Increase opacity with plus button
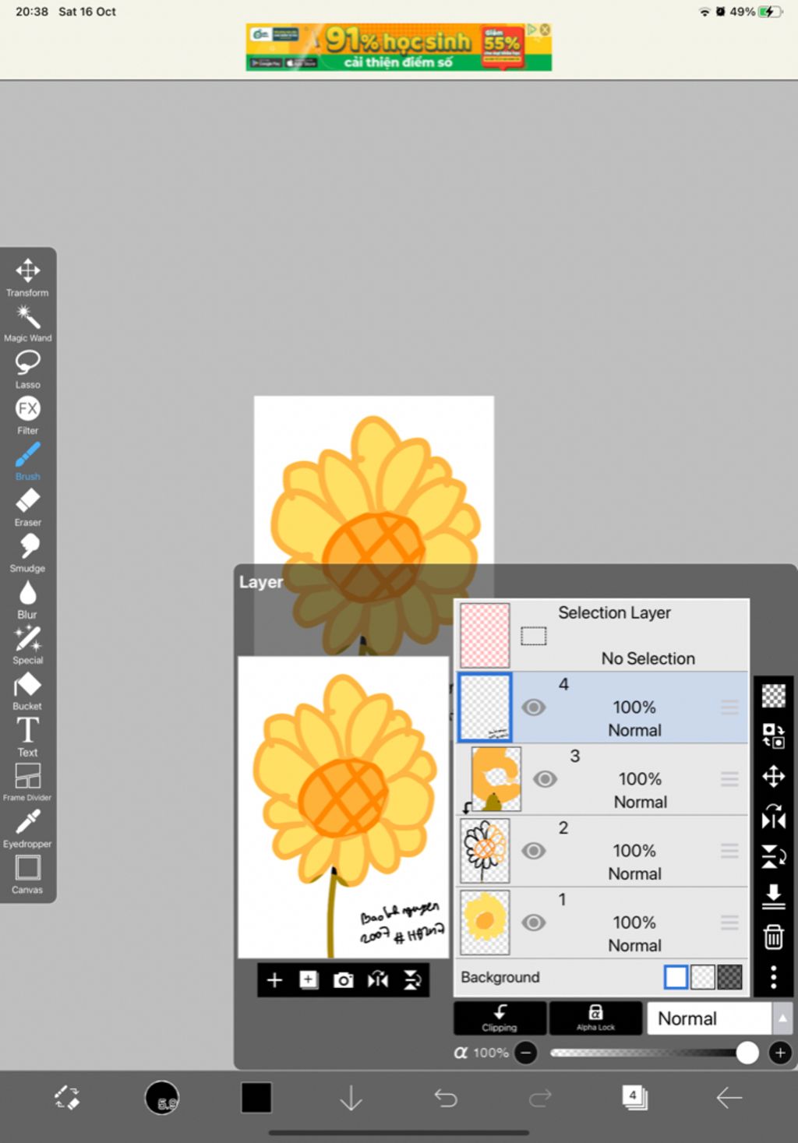Screen dimensions: 798x1143 click(x=780, y=1053)
